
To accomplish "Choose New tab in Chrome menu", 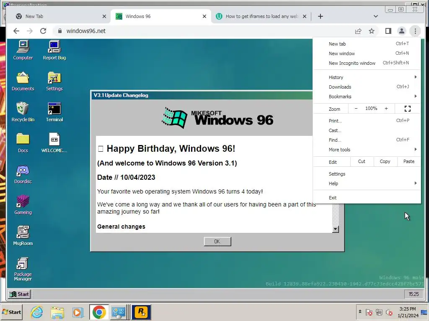I will 367,43.
